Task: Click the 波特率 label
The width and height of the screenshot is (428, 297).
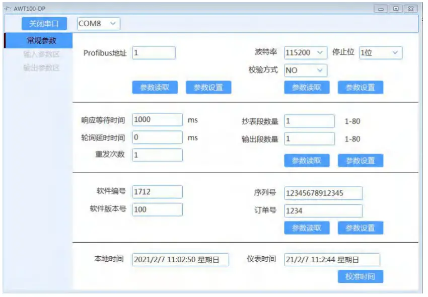Action: [x=266, y=51]
